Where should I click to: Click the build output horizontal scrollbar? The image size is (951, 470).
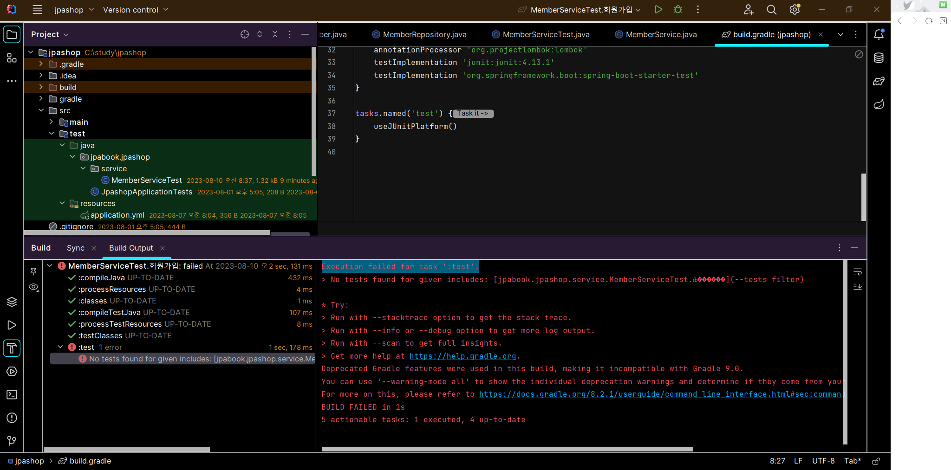tap(507, 449)
